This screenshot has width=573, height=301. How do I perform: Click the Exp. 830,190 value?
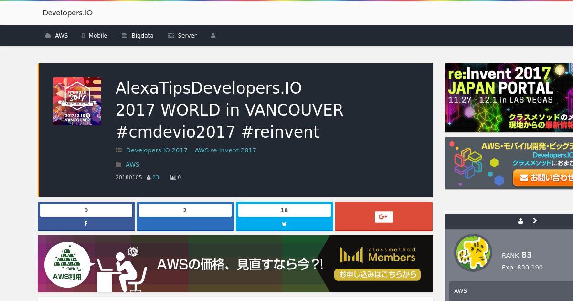point(522,268)
